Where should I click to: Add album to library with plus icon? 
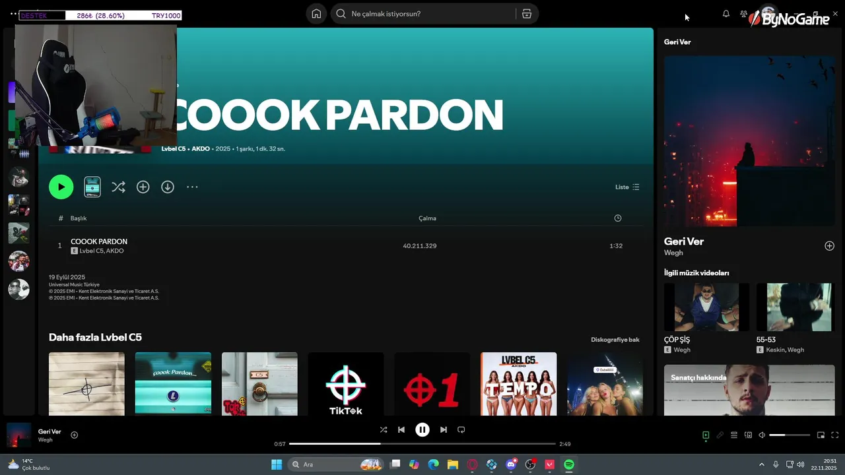143,187
